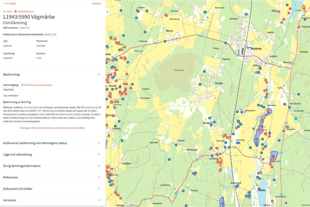Screen dimensions: 310x207
Task: Click Uppsala value under Kommun
Action: click(x=41, y=46)
